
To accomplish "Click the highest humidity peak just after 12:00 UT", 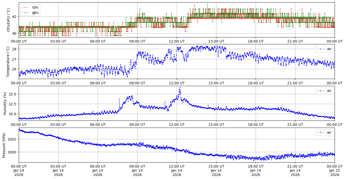I will tap(180, 88).
